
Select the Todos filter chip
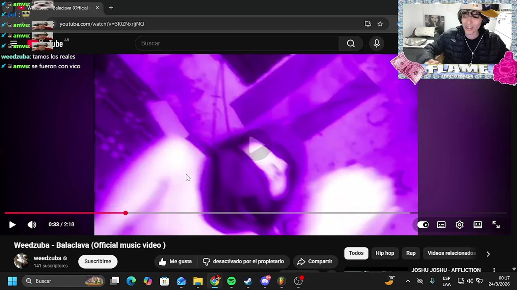356,253
